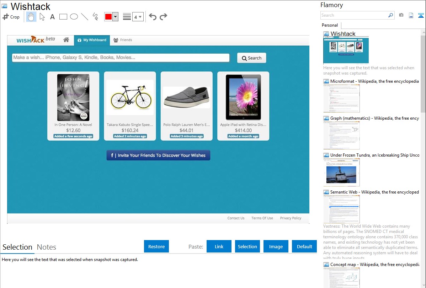Click the blue icon right of the page icon
Image resolution: width=426 pixels, height=288 pixels.
[421, 15]
